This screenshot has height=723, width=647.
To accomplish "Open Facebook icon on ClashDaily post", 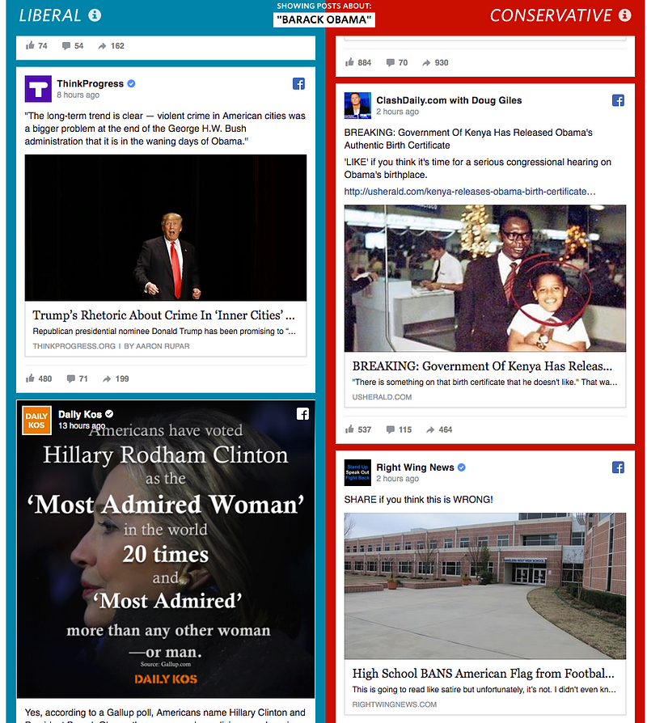I will click(618, 100).
